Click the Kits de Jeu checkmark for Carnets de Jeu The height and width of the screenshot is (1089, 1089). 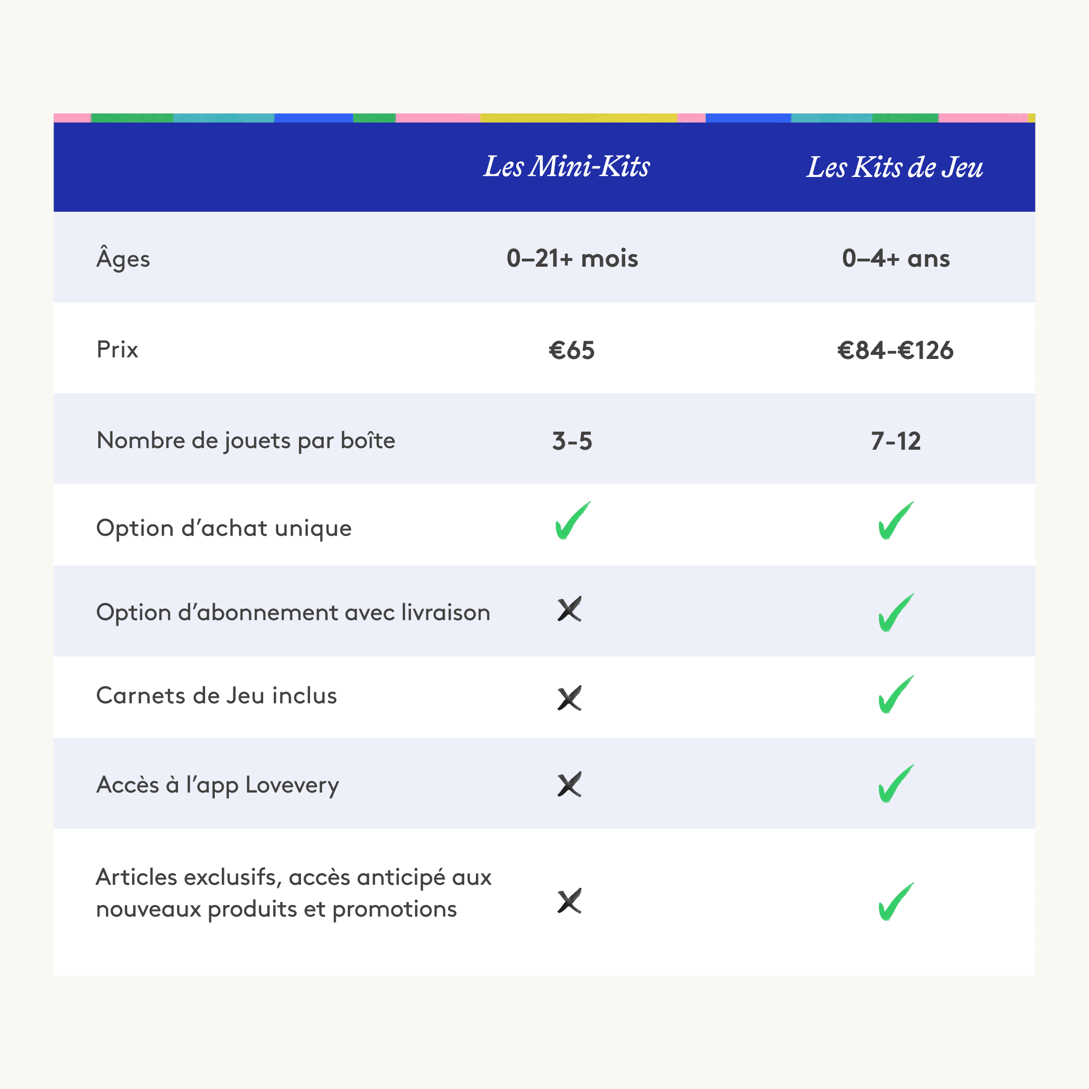point(895,694)
